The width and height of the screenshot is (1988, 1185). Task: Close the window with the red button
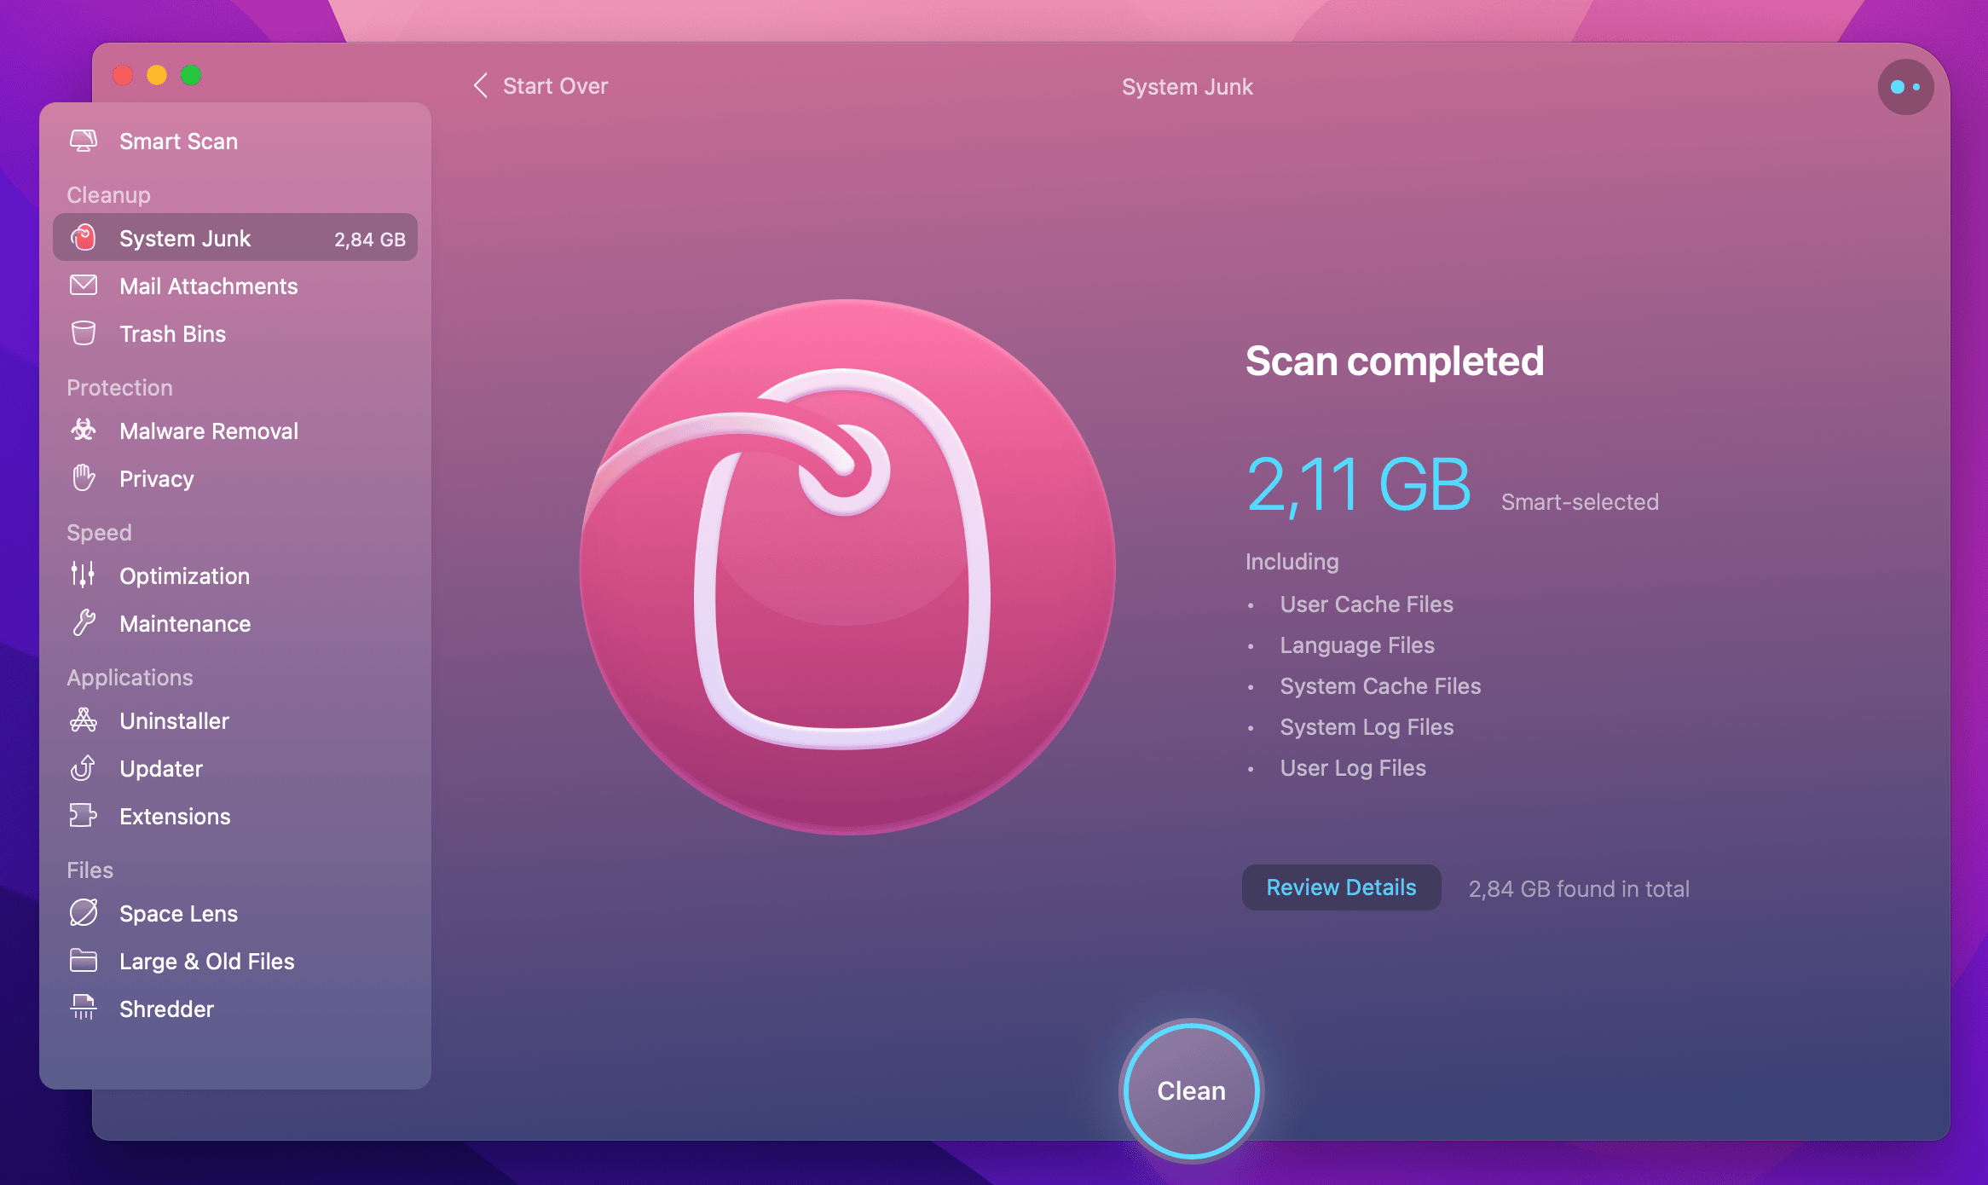pos(123,75)
